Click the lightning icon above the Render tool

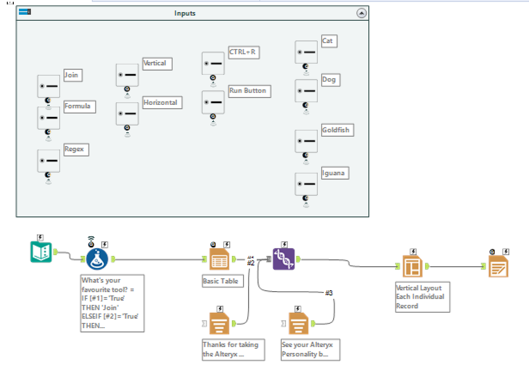[506, 251]
